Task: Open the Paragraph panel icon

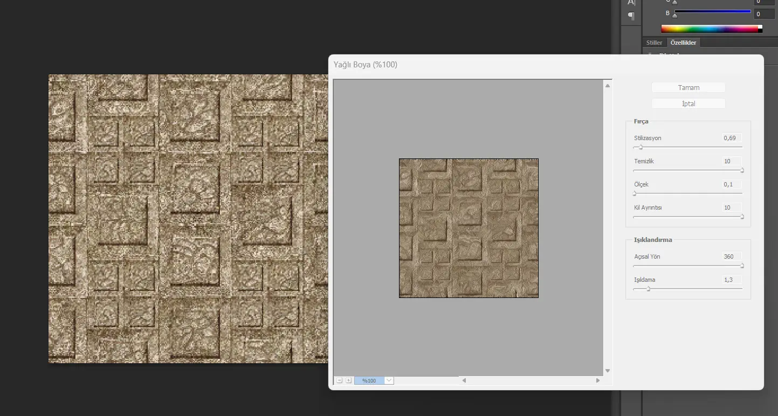Action: click(631, 16)
